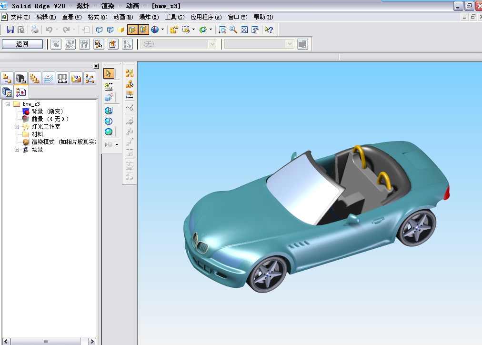Click the Print icon in the toolbar
Viewport: 482px width, 345px height.
pyautogui.click(x=34, y=30)
